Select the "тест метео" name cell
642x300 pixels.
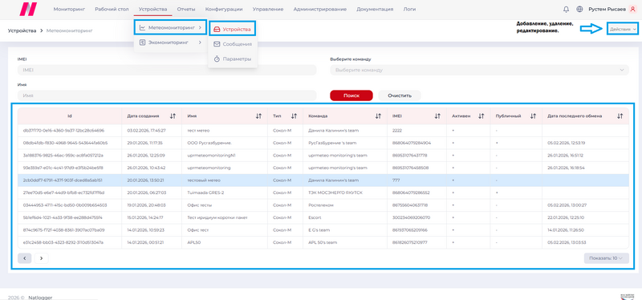(225, 131)
